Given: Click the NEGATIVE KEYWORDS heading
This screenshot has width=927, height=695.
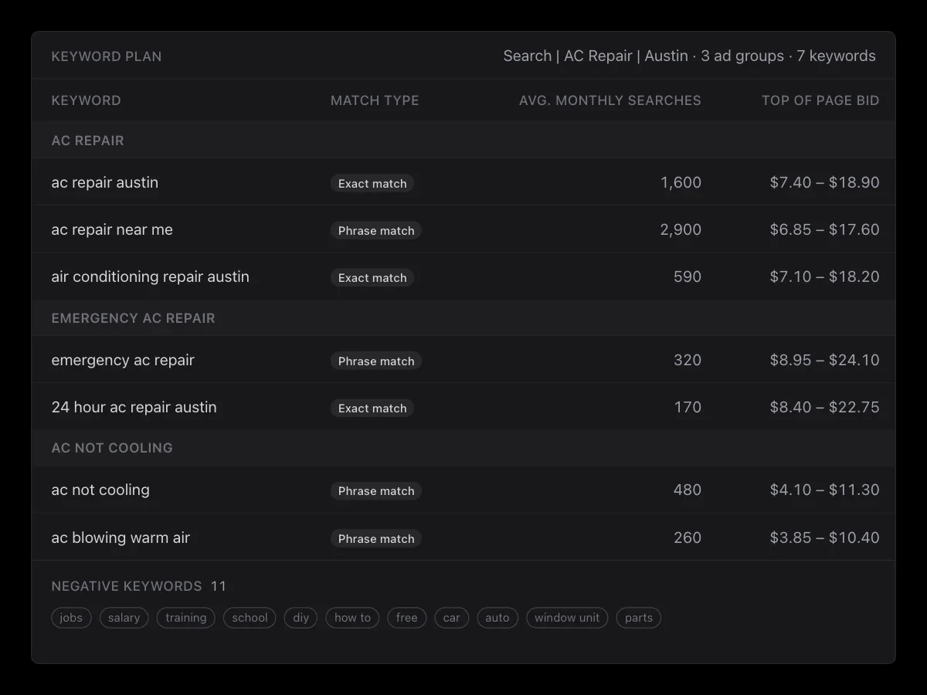Looking at the screenshot, I should tap(127, 586).
